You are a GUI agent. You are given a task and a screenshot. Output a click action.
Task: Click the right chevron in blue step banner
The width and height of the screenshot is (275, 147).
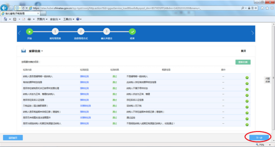click(x=252, y=33)
